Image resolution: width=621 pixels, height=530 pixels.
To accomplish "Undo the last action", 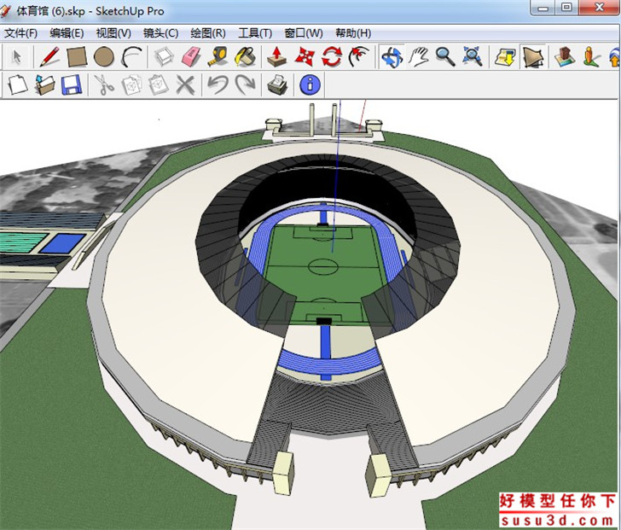I will (218, 84).
